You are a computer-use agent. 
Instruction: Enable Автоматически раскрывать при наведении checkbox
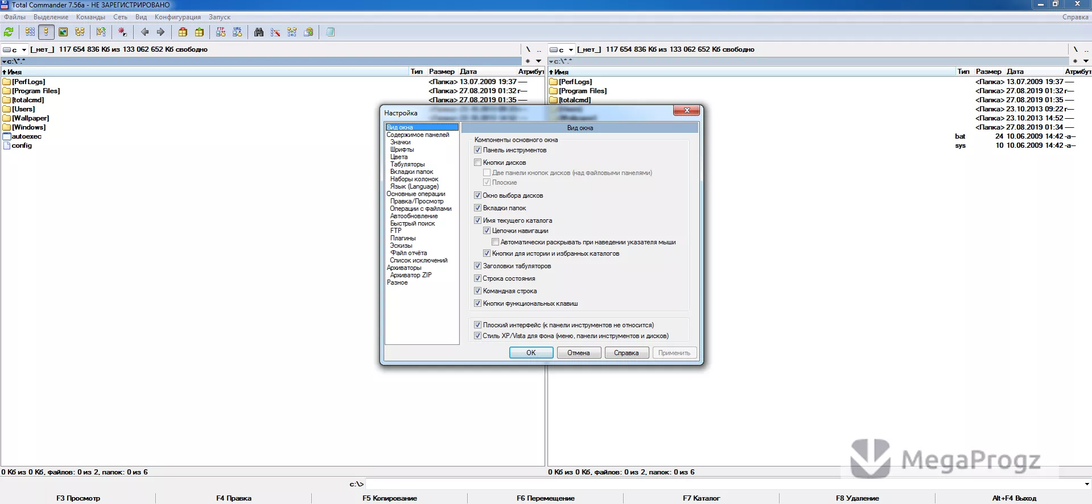tap(495, 242)
